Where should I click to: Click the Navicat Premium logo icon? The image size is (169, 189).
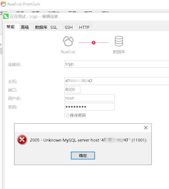point(3,4)
